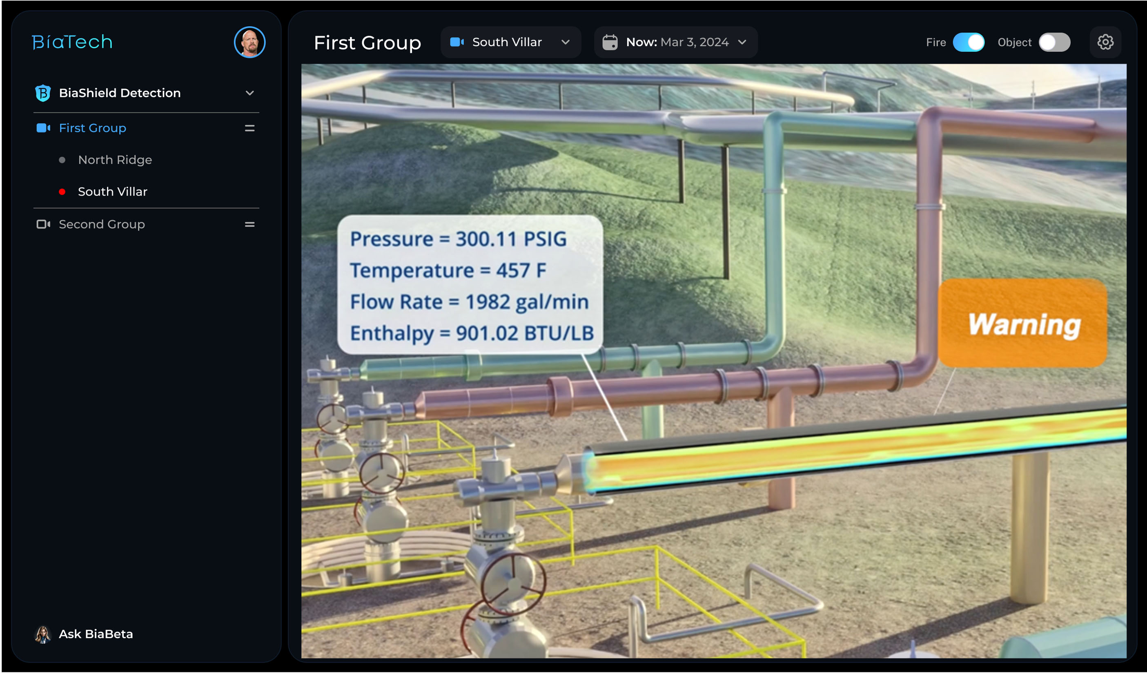Image resolution: width=1147 pixels, height=674 pixels.
Task: Click the First Group camera icon
Action: (x=43, y=128)
